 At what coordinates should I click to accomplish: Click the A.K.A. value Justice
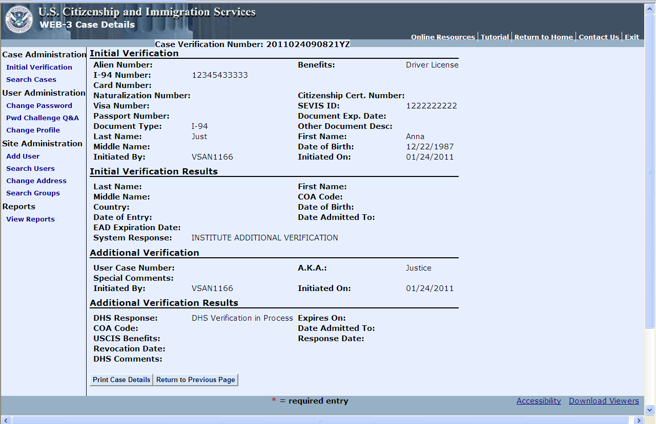(x=419, y=268)
